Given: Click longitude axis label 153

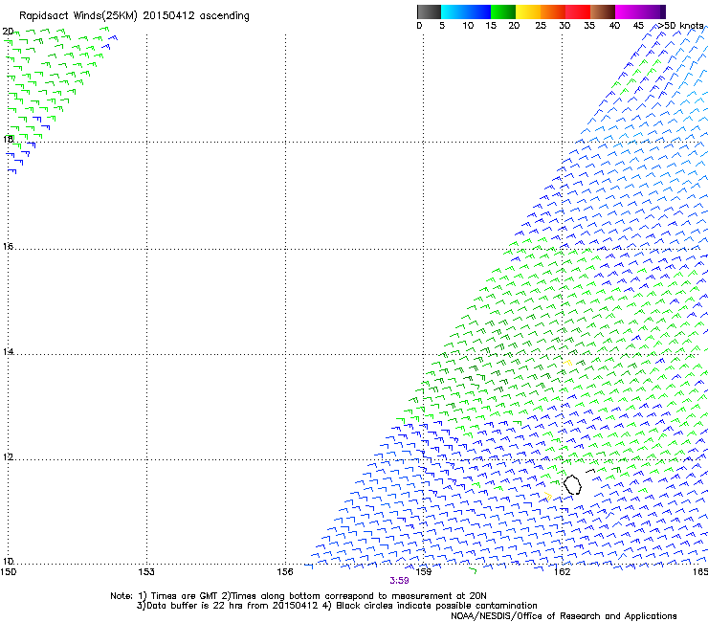Looking at the screenshot, I should point(146,572).
